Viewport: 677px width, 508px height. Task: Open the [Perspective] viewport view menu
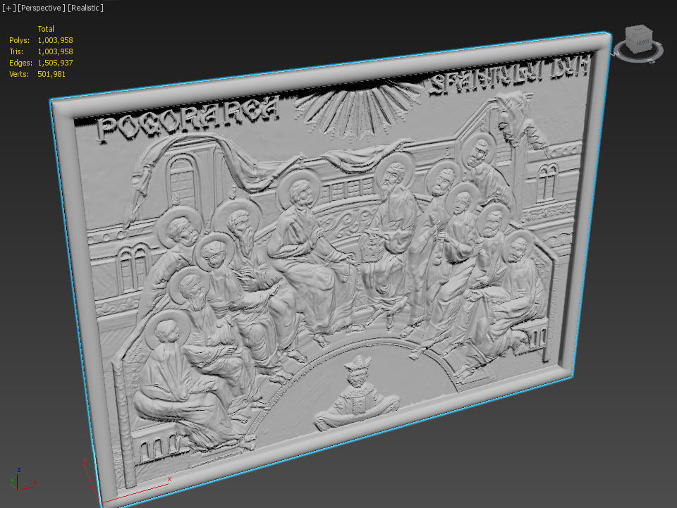42,8
